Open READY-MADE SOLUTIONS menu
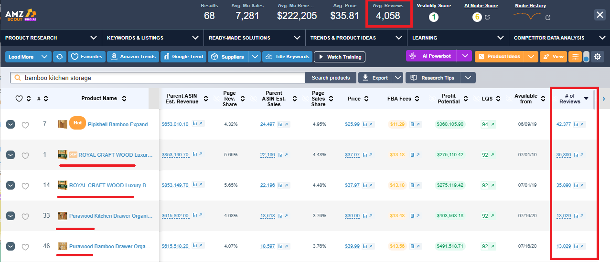 pyautogui.click(x=255, y=38)
